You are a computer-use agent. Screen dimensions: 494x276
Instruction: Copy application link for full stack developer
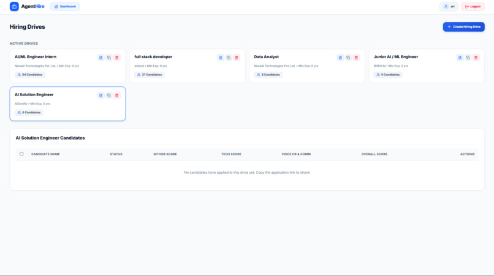click(x=229, y=58)
